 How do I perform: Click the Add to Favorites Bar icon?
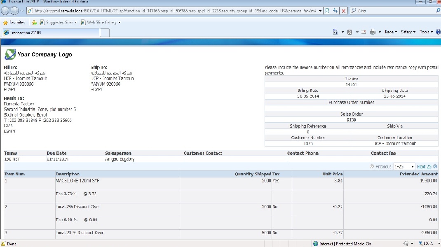[x=35, y=22]
